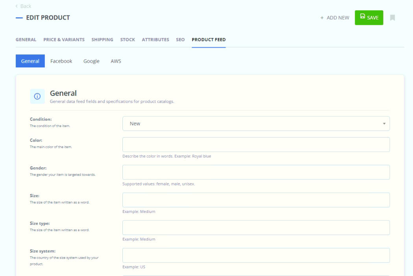Screen dimensions: 413x276
Task: Switch to the STOCK tab
Action: click(x=128, y=39)
